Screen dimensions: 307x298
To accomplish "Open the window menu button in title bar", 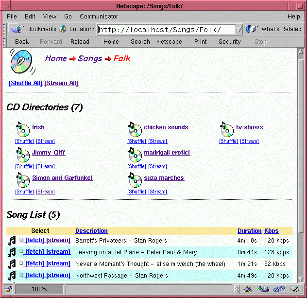I will (6, 6).
